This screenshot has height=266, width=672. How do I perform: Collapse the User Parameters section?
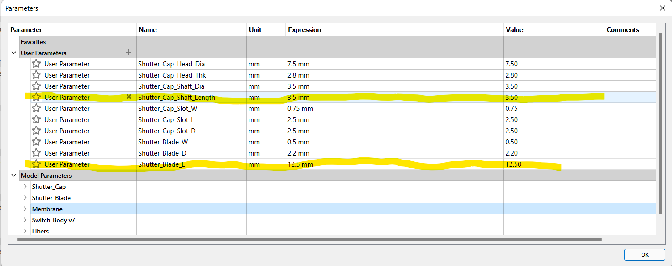pyautogui.click(x=14, y=53)
